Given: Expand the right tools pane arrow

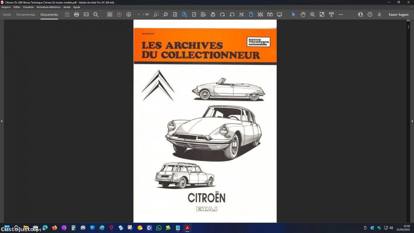Looking at the screenshot, I should tap(412, 121).
